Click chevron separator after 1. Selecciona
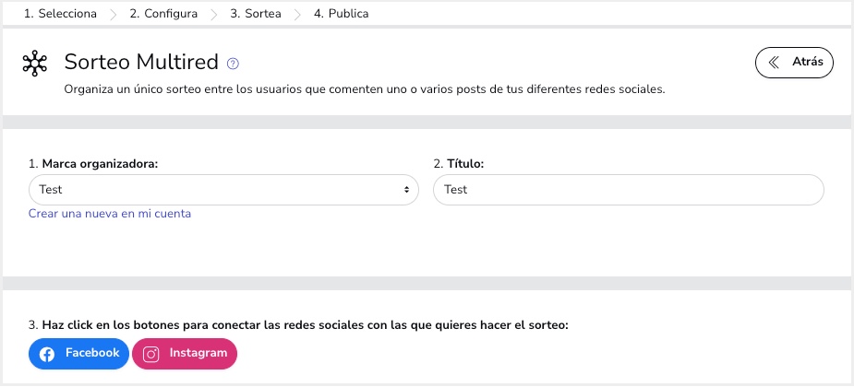Image resolution: width=854 pixels, height=387 pixels. [114, 15]
